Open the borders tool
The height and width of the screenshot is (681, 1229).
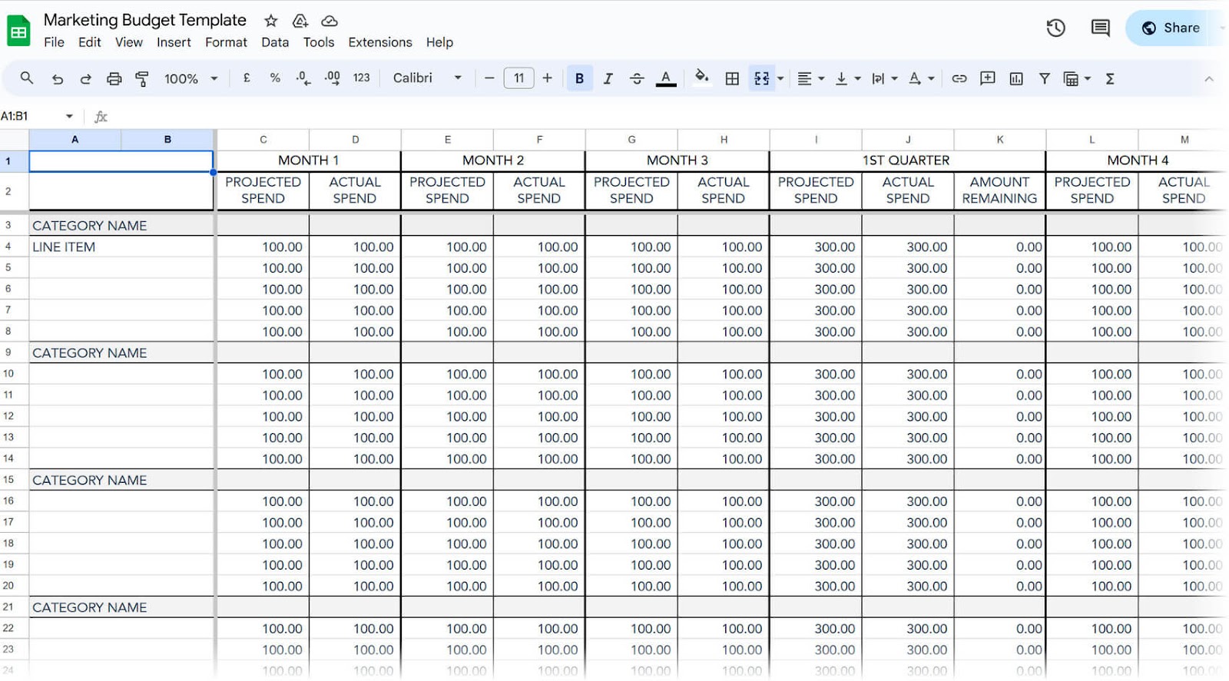732,78
